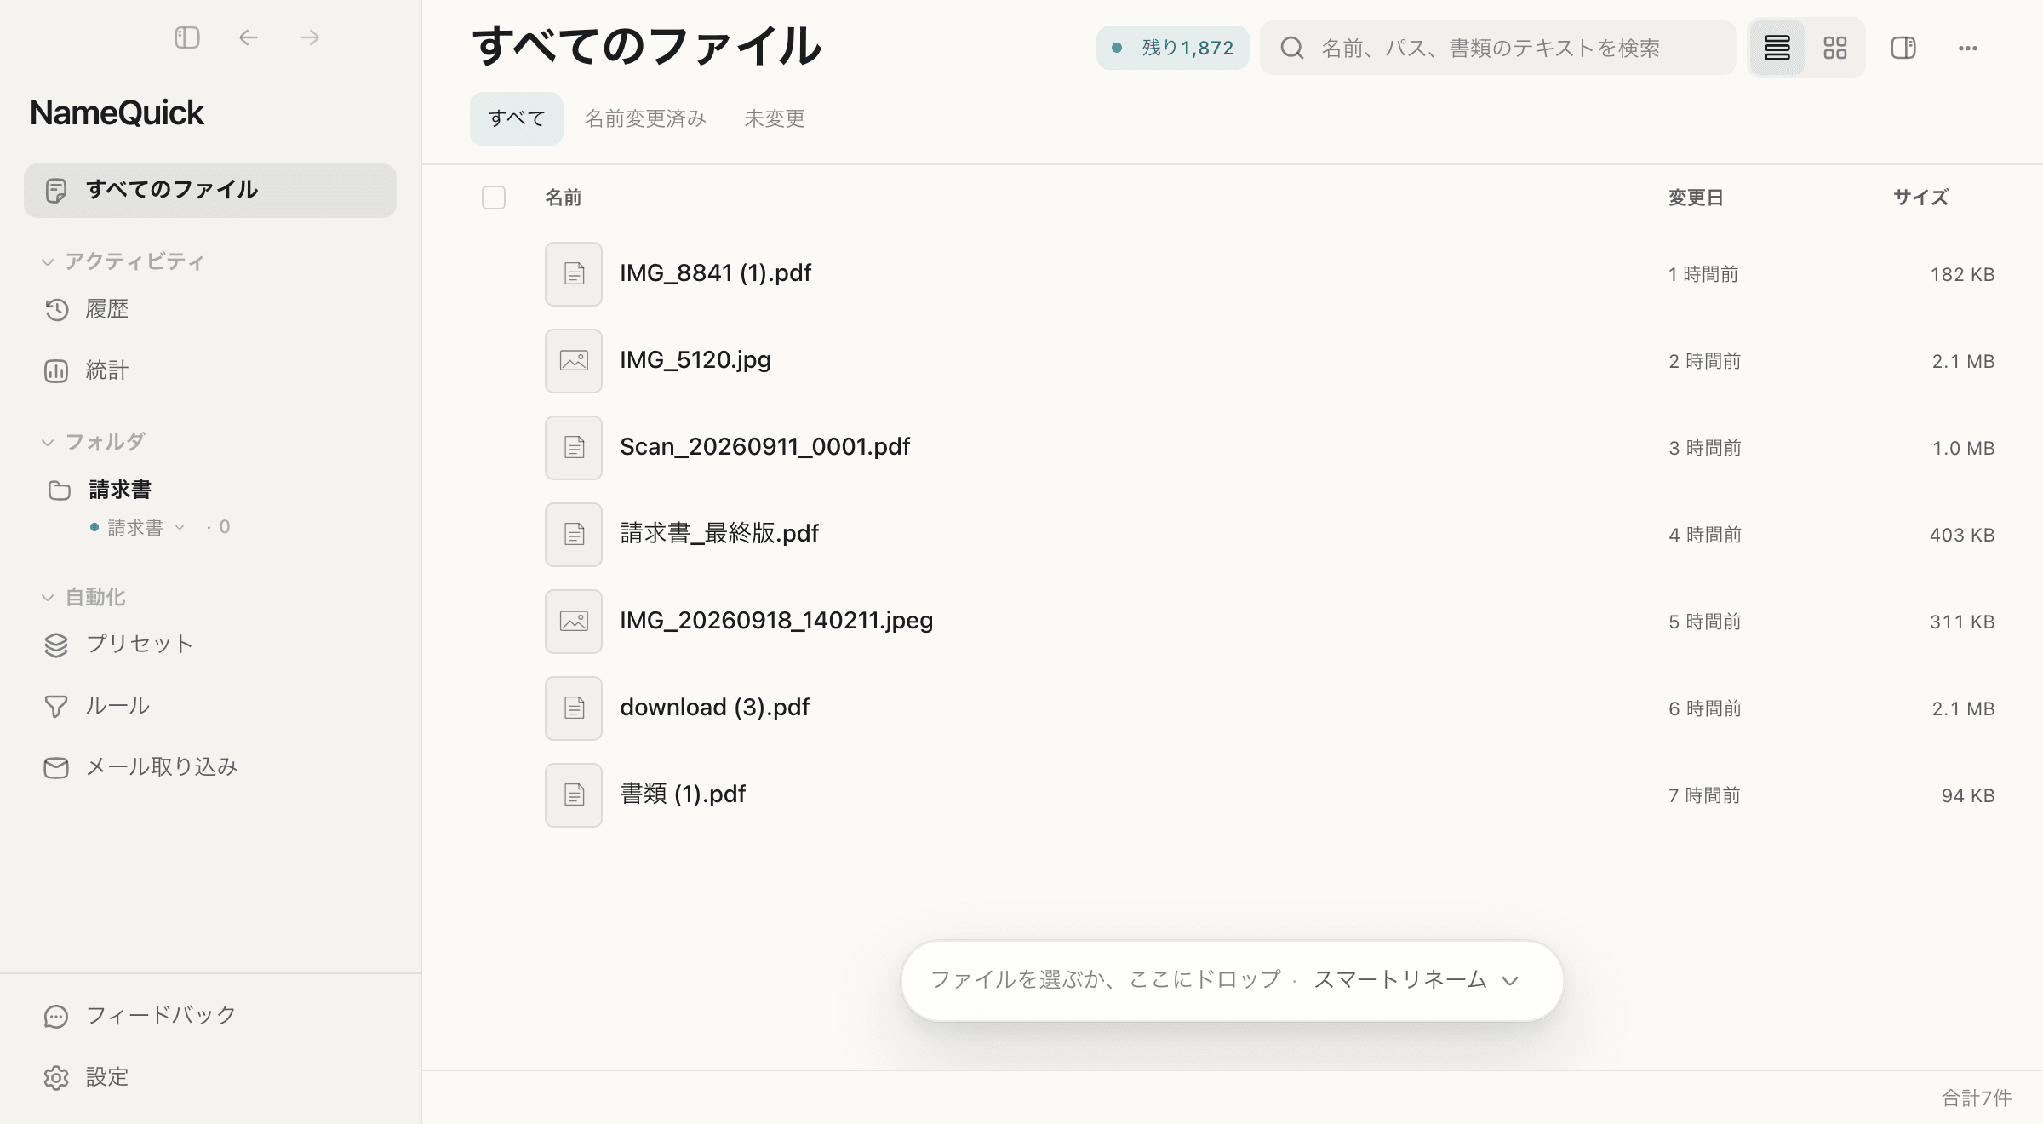The width and height of the screenshot is (2043, 1124).
Task: Sort by the サイズ column header
Action: pos(1920,198)
